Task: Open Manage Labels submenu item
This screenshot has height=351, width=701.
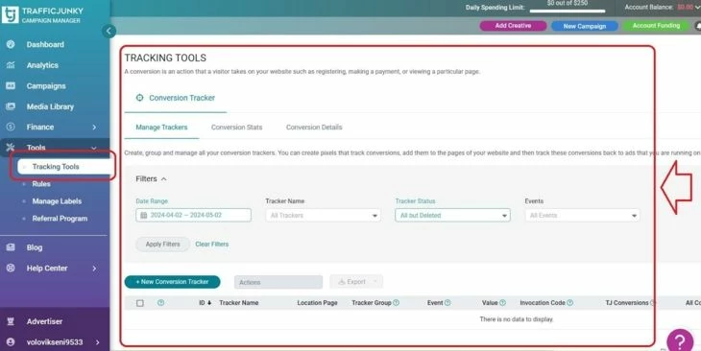Action: [57, 201]
